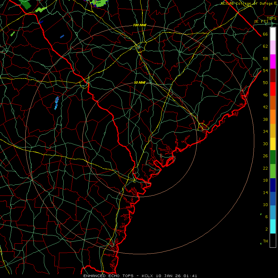Click the legend value '22'
278x278 pixels.
coord(265,168)
